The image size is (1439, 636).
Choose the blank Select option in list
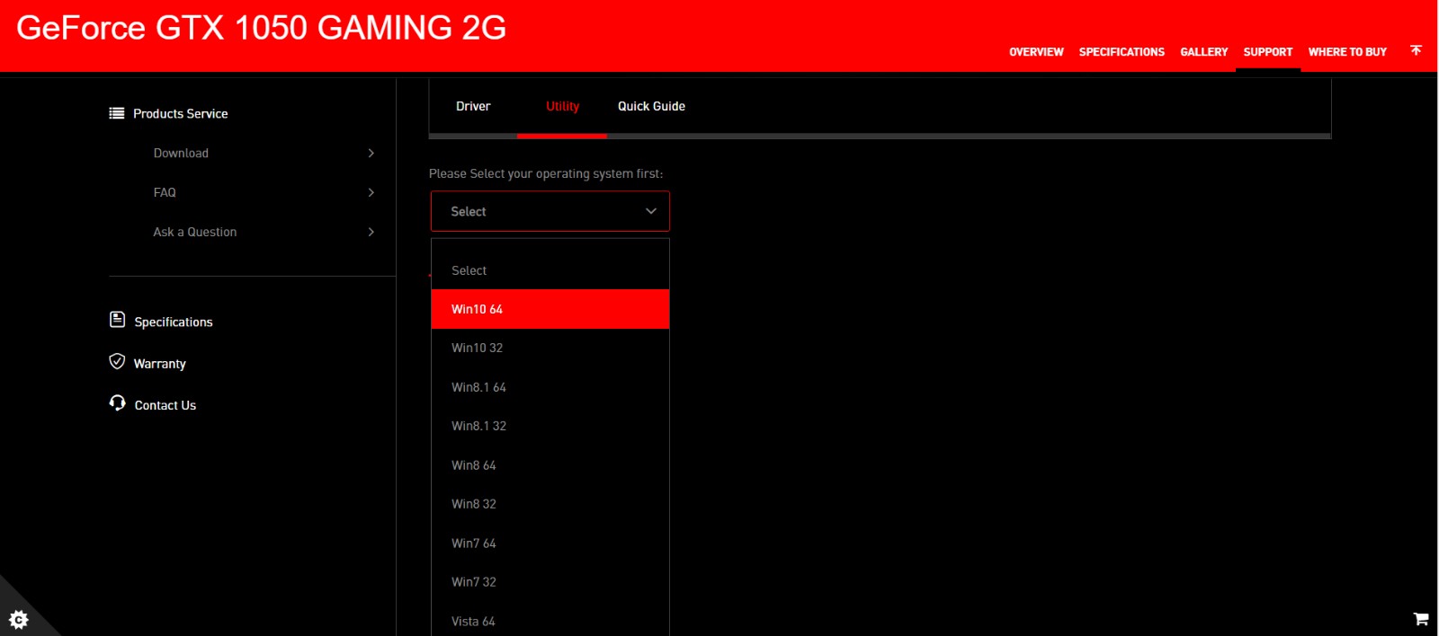(550, 270)
